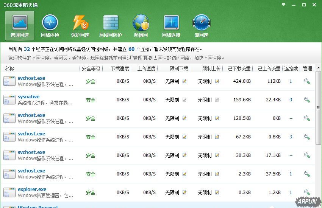The height and width of the screenshot is (208, 322).
Task: Sort by 已下载流量 column header
Action: (x=239, y=68)
